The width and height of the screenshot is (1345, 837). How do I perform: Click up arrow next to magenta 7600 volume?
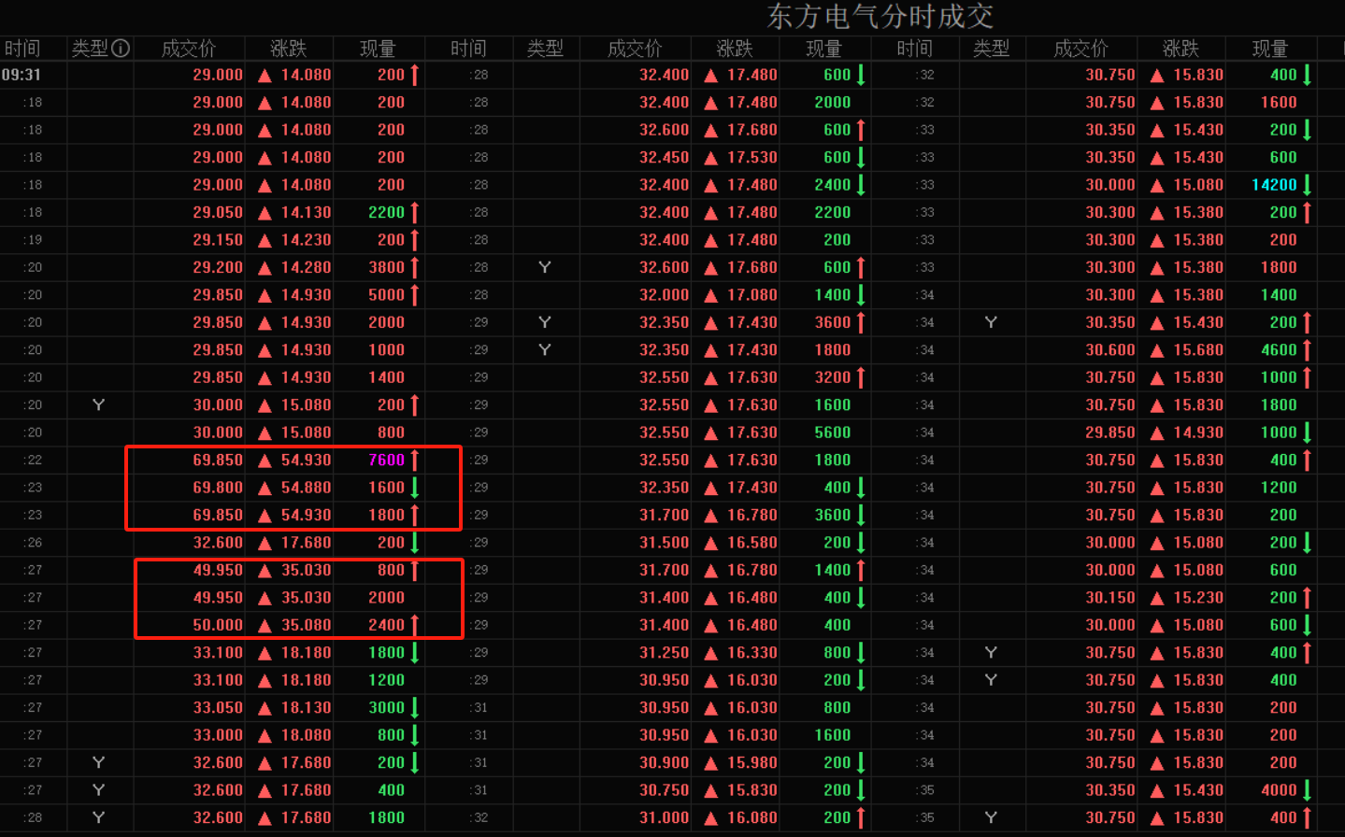point(415,460)
